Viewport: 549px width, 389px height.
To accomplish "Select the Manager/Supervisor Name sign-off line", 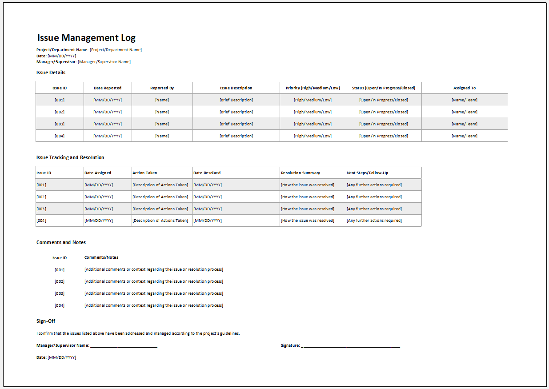I will coord(124,345).
